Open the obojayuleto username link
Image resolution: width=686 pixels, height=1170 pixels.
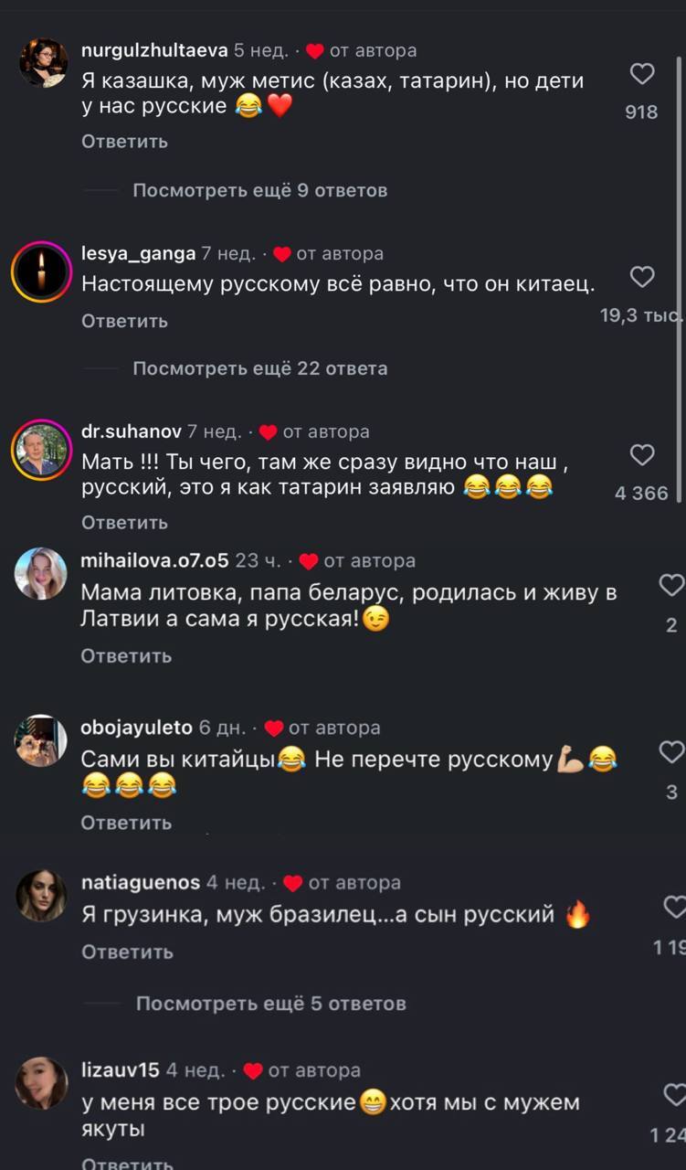click(137, 728)
